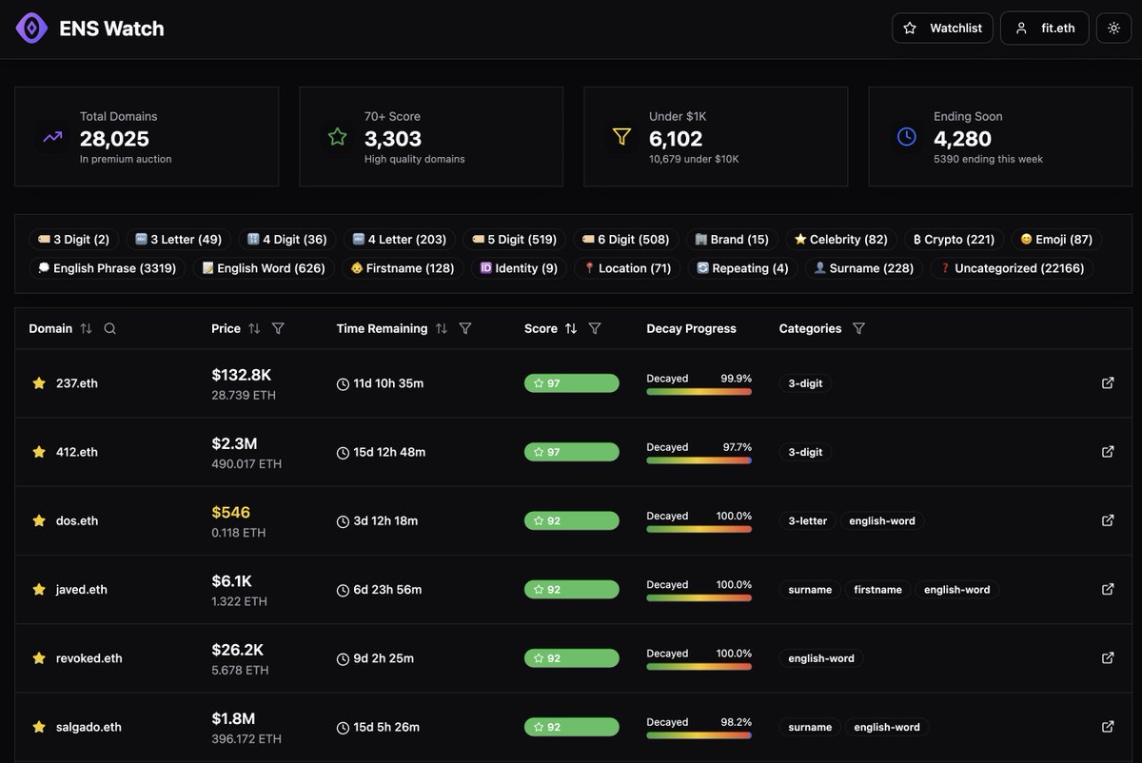Image resolution: width=1142 pixels, height=763 pixels.
Task: Sort by Price column arrows
Action: tap(254, 328)
